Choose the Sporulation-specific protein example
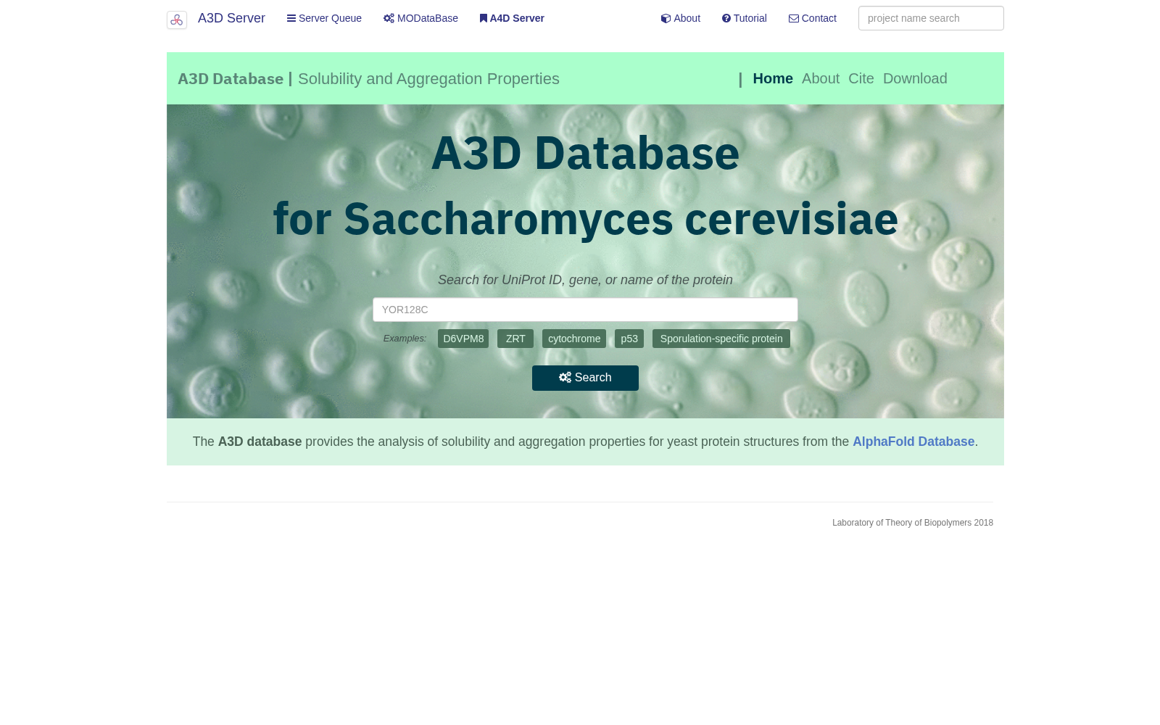 pos(721,339)
